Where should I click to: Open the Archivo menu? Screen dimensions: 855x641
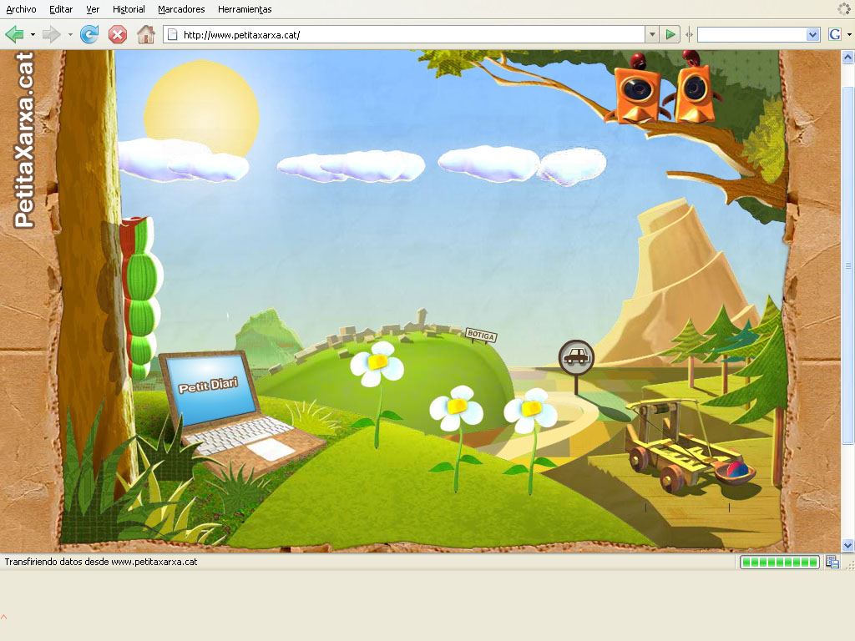[21, 9]
